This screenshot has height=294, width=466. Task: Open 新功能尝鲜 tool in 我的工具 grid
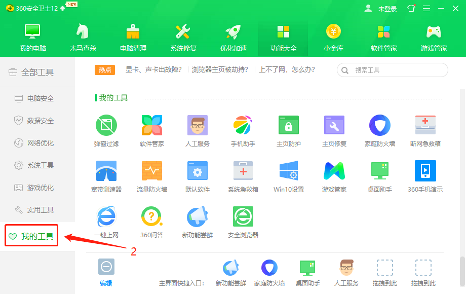(198, 222)
